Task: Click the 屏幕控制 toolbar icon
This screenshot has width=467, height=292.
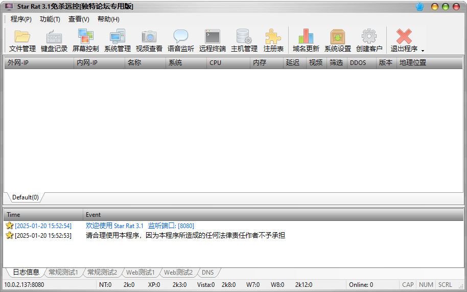Action: (x=85, y=40)
